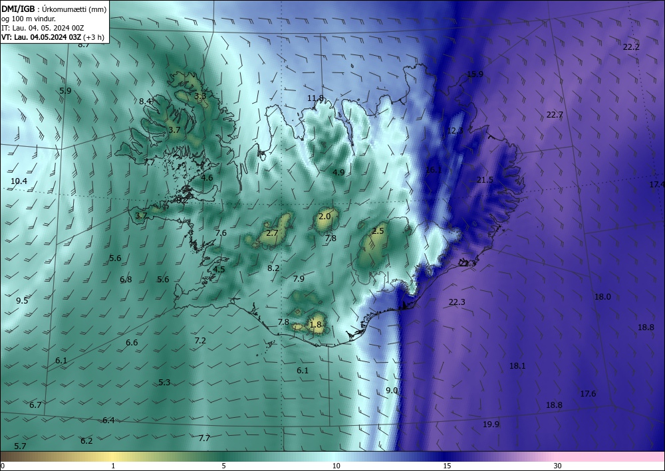Screen dimensions: 665x471
Task: Click the 4.6 value on the map
Action: [x=207, y=178]
